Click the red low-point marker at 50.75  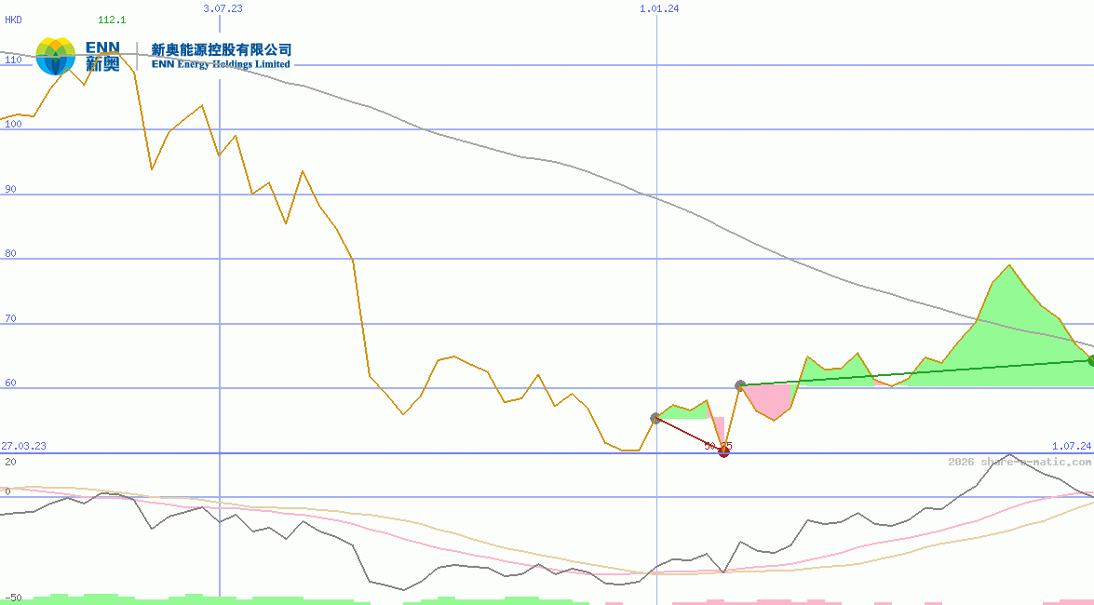coord(723,451)
